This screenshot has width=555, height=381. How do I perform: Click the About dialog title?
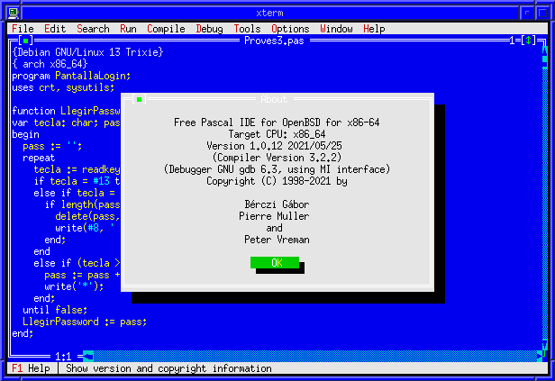(274, 99)
